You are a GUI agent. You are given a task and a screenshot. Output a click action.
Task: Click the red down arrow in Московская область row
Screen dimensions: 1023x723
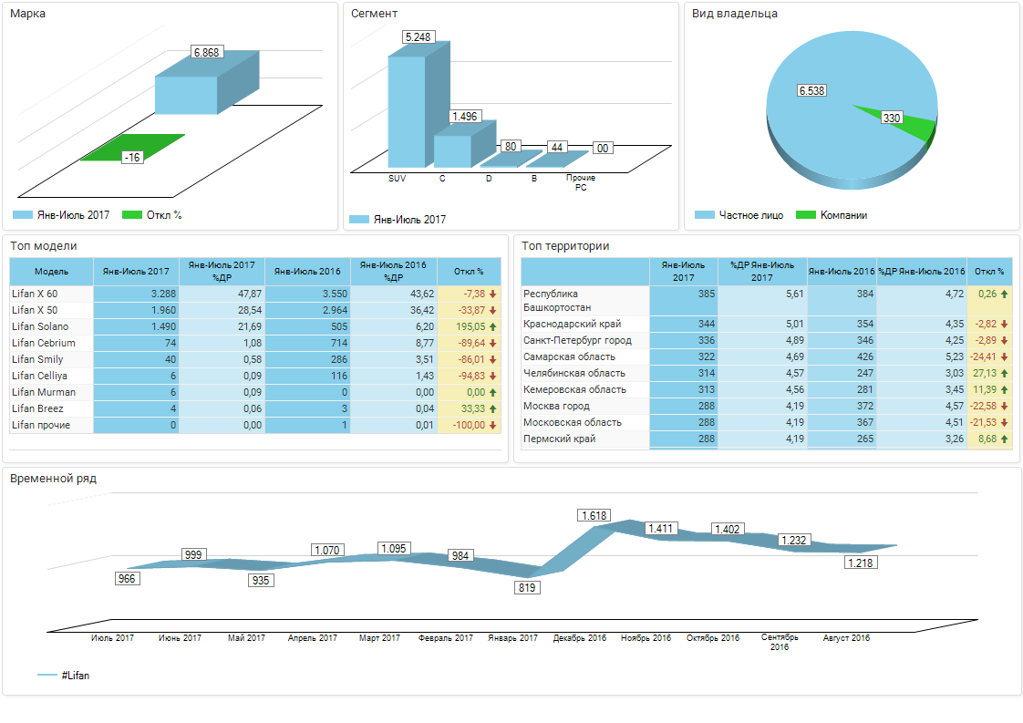pos(1005,423)
